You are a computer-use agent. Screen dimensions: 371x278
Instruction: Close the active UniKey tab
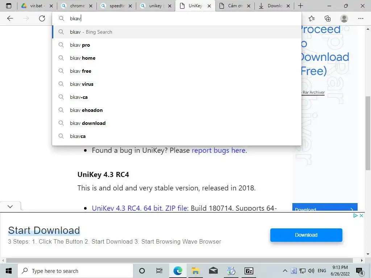pos(209,6)
